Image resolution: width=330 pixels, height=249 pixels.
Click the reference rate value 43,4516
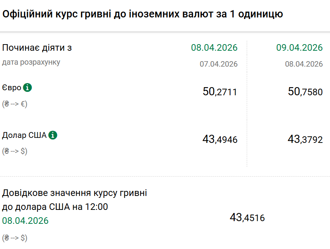pos(247,218)
